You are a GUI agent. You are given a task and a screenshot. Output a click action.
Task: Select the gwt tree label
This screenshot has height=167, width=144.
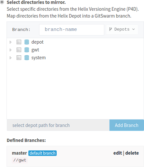coord(35,50)
